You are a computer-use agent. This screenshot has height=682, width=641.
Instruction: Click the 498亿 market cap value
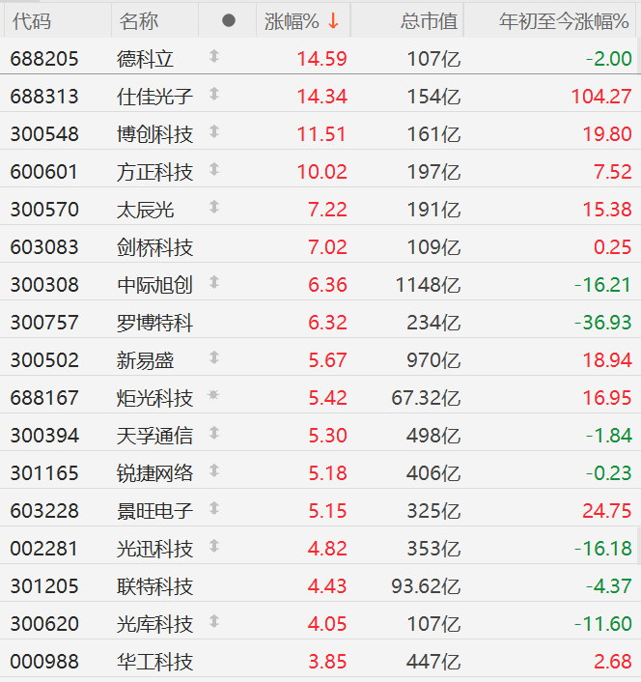point(433,436)
